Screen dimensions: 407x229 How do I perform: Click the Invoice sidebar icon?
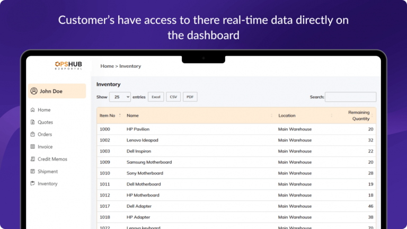32,147
